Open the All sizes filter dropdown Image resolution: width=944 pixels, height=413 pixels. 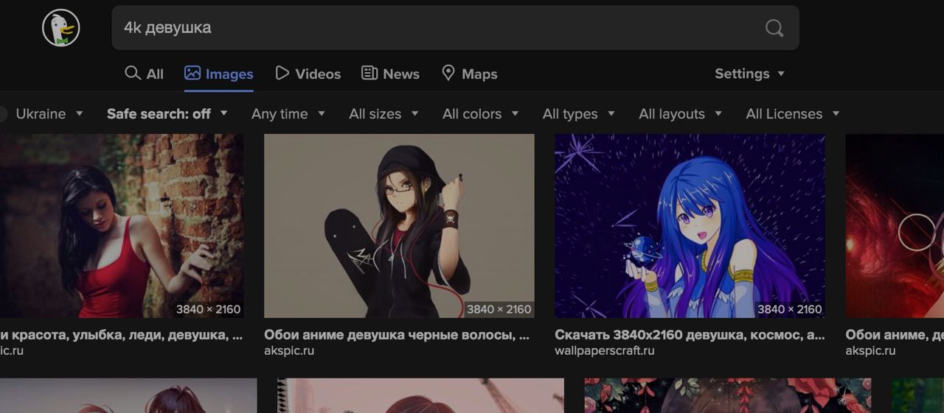(383, 114)
